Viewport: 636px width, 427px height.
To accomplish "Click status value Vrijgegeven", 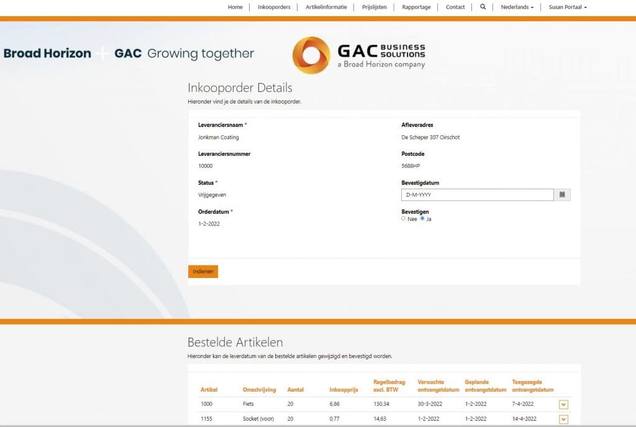I will (x=212, y=195).
